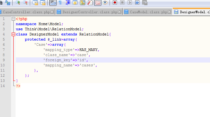Click the closing '?>' tag on line 14

point(18,86)
